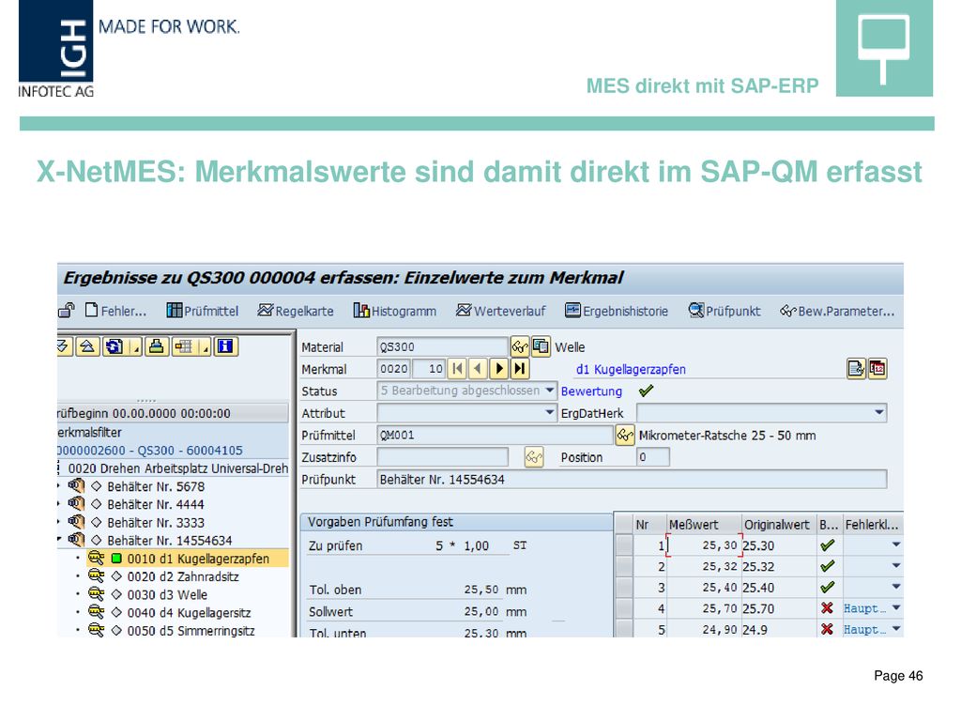Select row 2 via its row selector
Viewport: 961px width, 721px height.
[624, 566]
